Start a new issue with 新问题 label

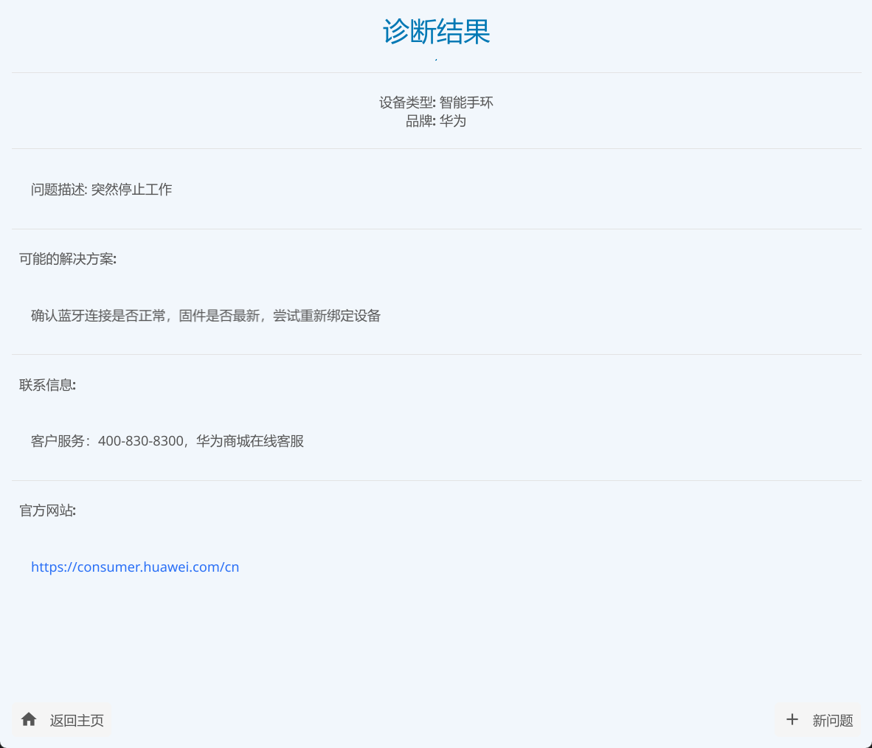(x=832, y=721)
